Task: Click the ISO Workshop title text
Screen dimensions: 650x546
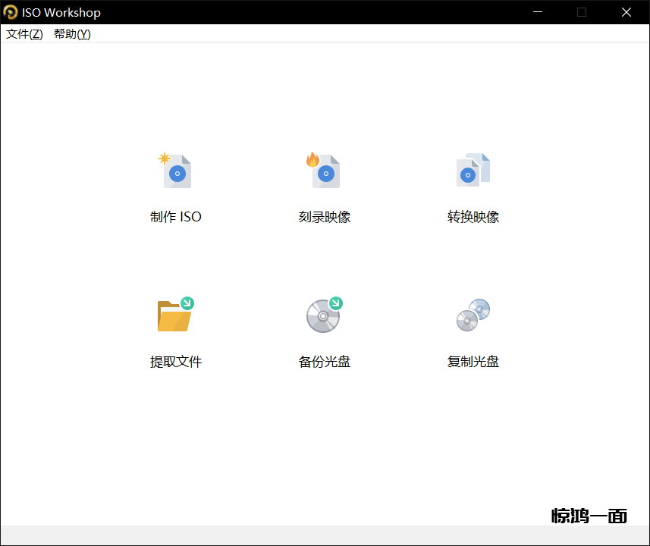Action: tap(61, 12)
